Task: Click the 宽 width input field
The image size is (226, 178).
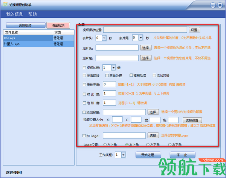Action: 155,120
